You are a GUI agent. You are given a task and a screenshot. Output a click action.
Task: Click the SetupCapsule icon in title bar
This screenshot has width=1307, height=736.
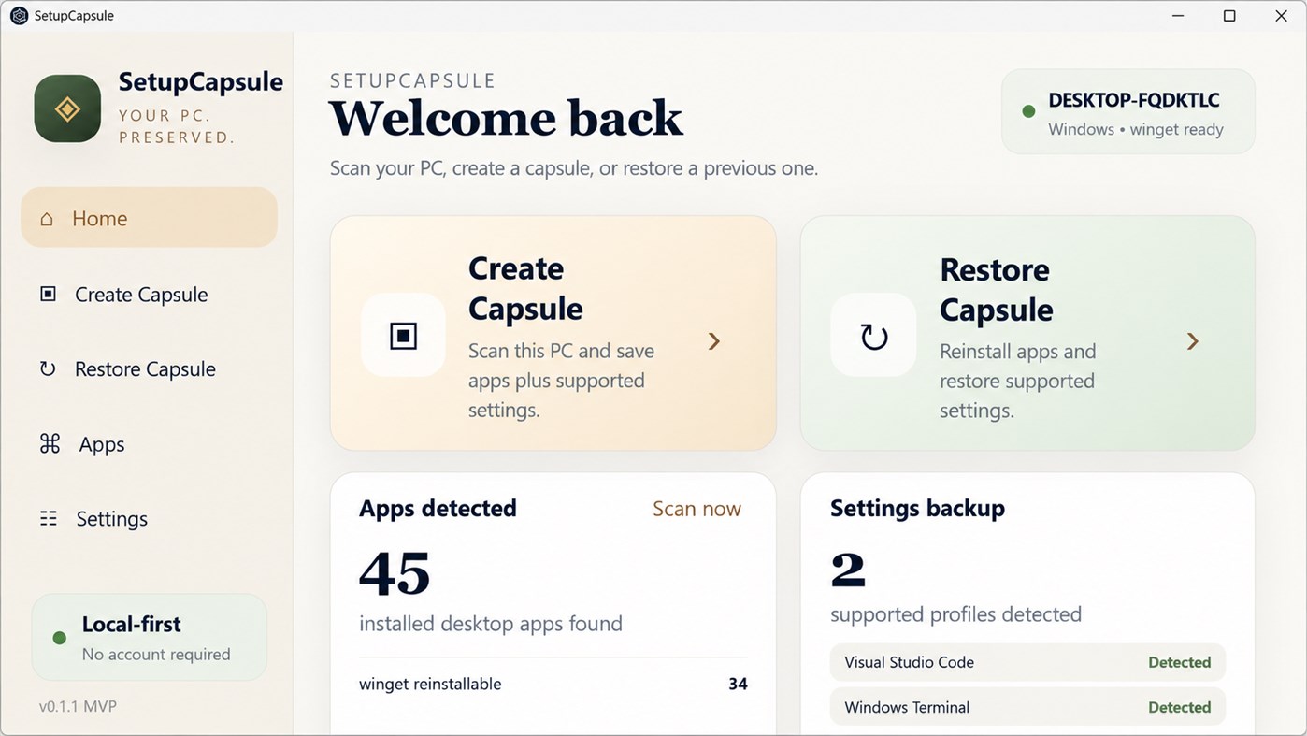tap(19, 16)
